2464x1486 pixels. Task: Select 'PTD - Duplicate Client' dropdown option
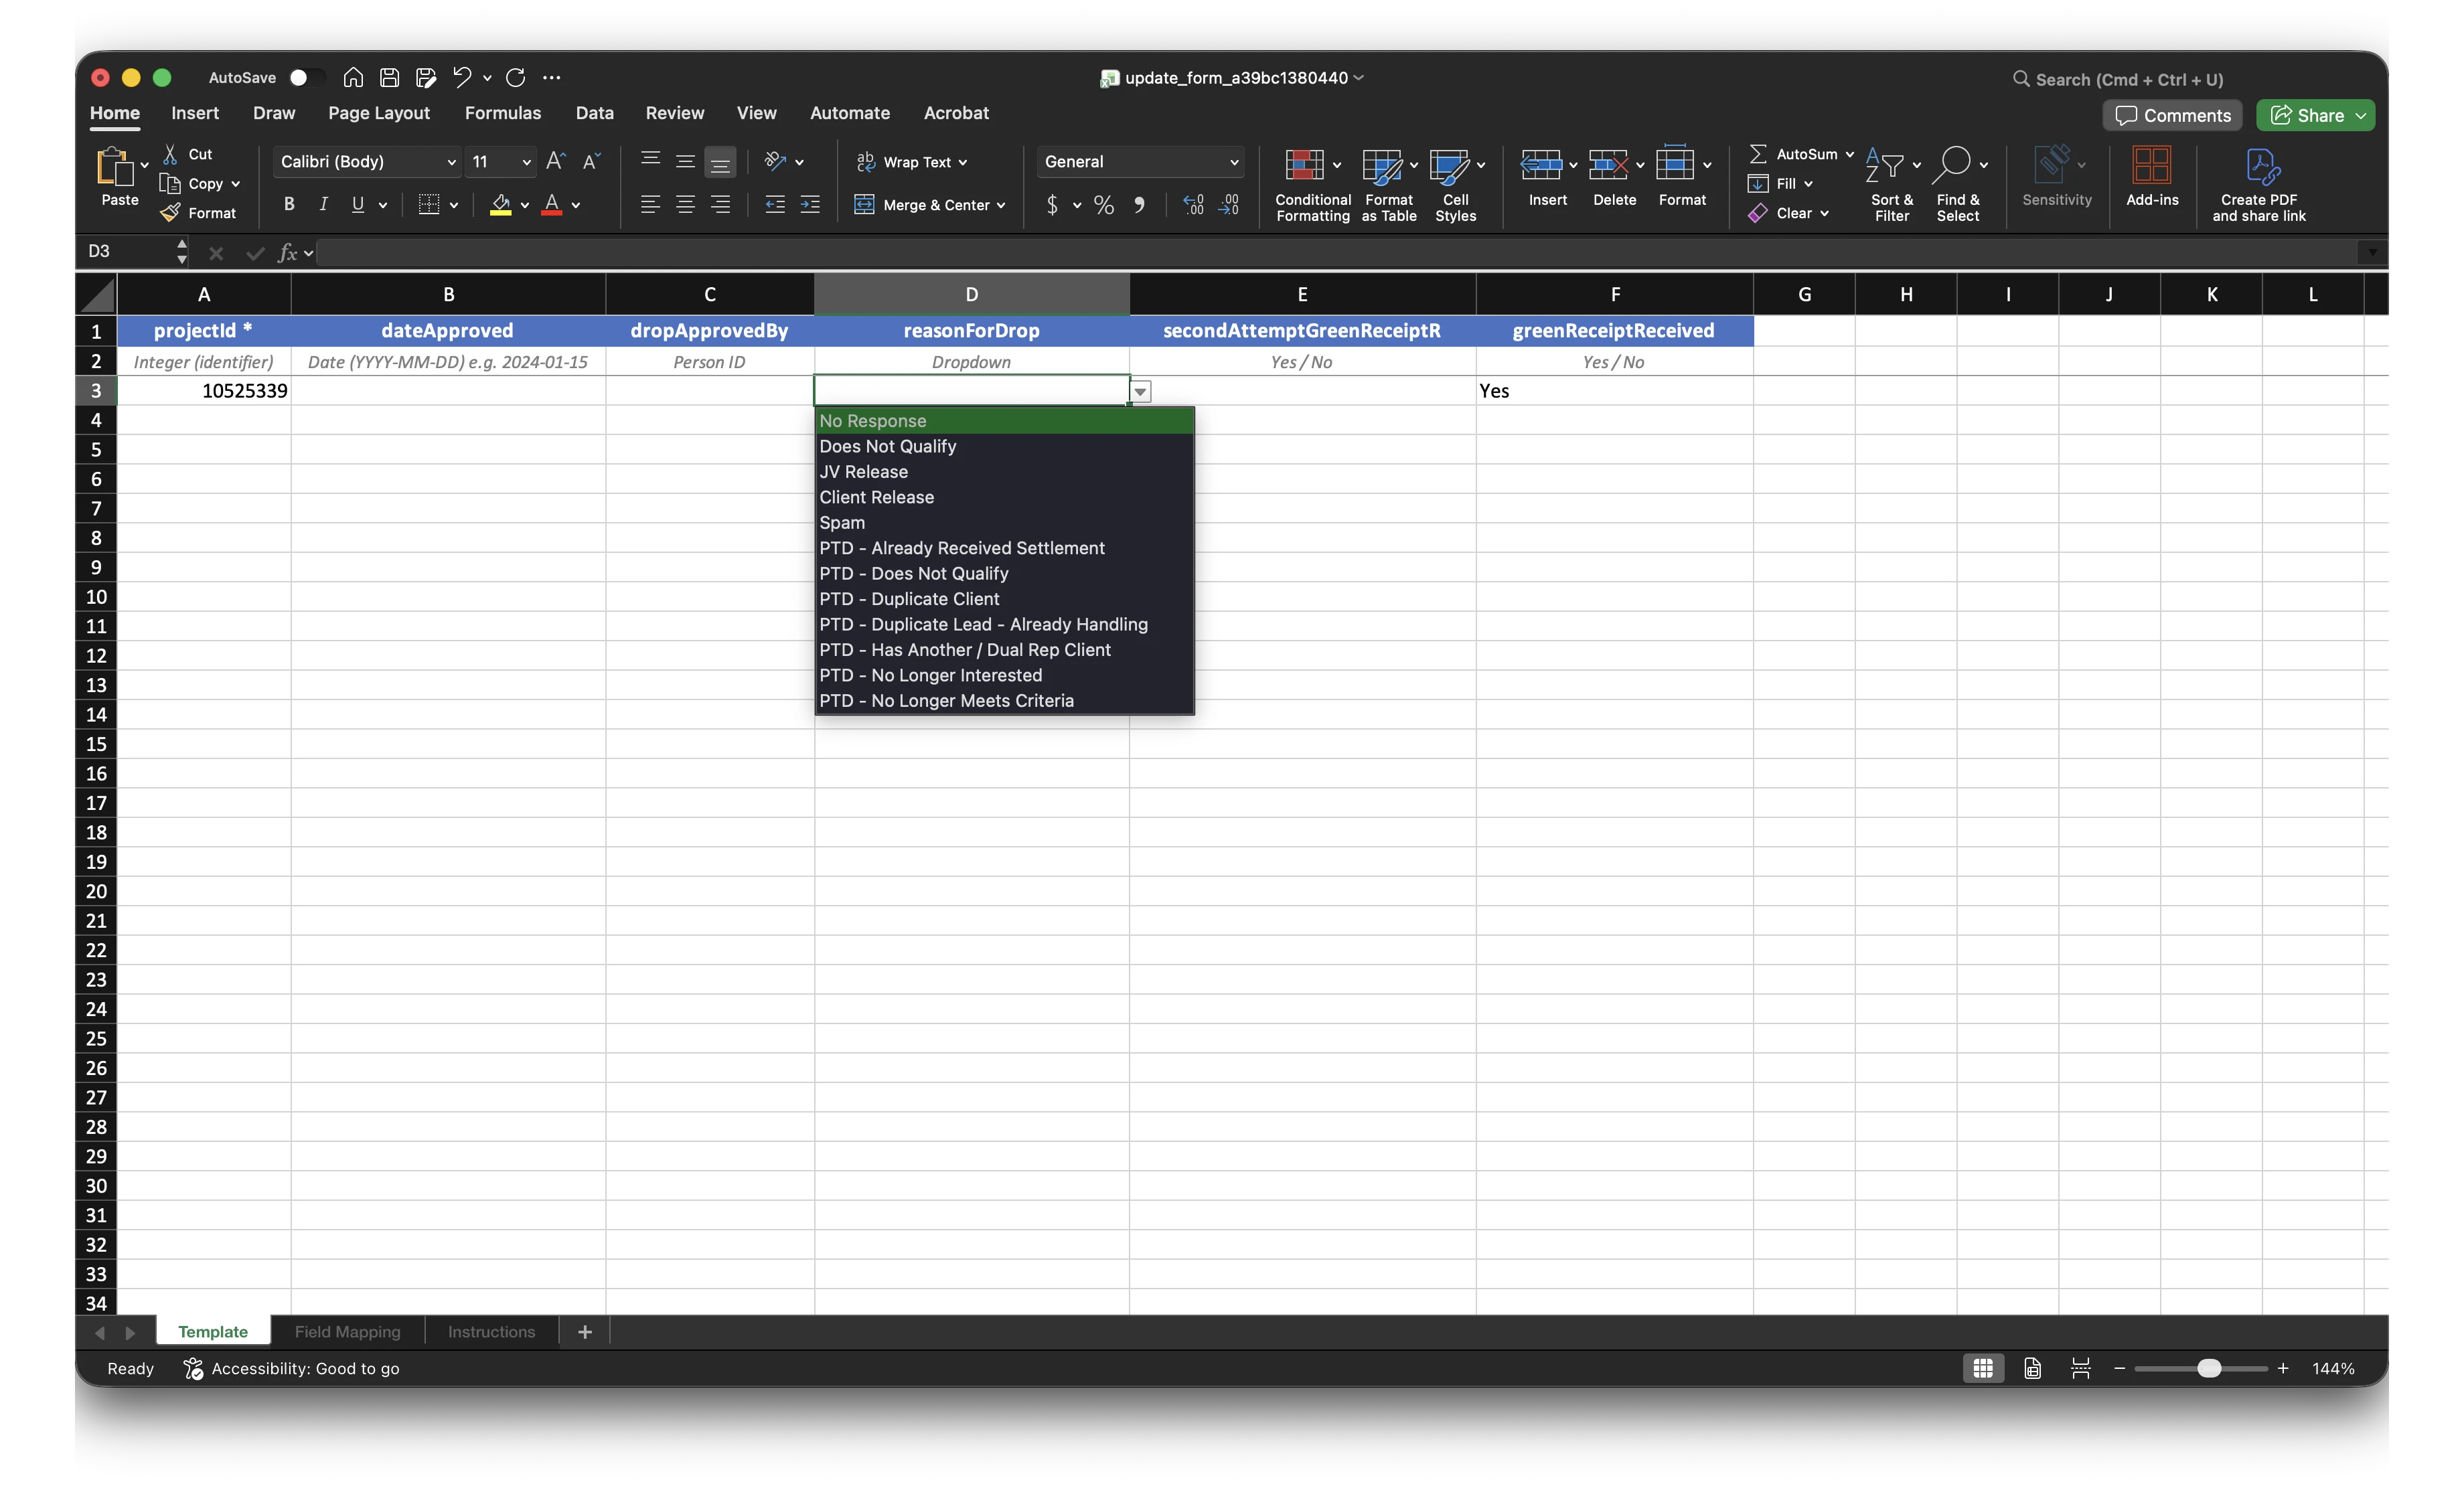tap(909, 598)
